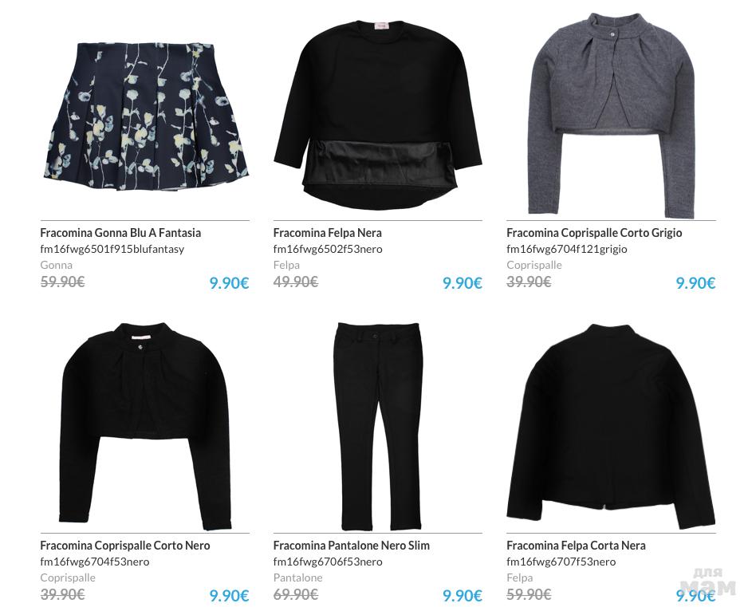Select the Pantalone category label
The width and height of the screenshot is (748, 607).
pyautogui.click(x=297, y=577)
